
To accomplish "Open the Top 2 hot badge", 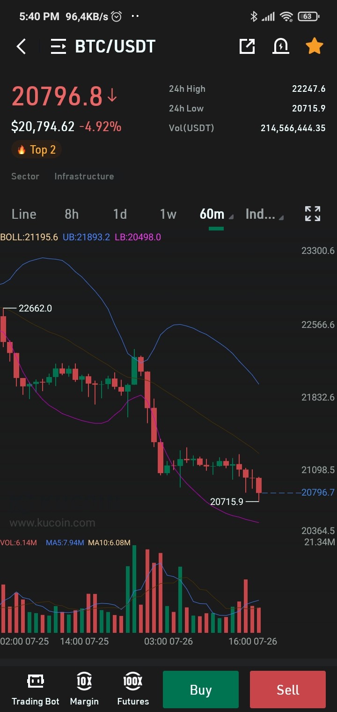I will (x=37, y=150).
